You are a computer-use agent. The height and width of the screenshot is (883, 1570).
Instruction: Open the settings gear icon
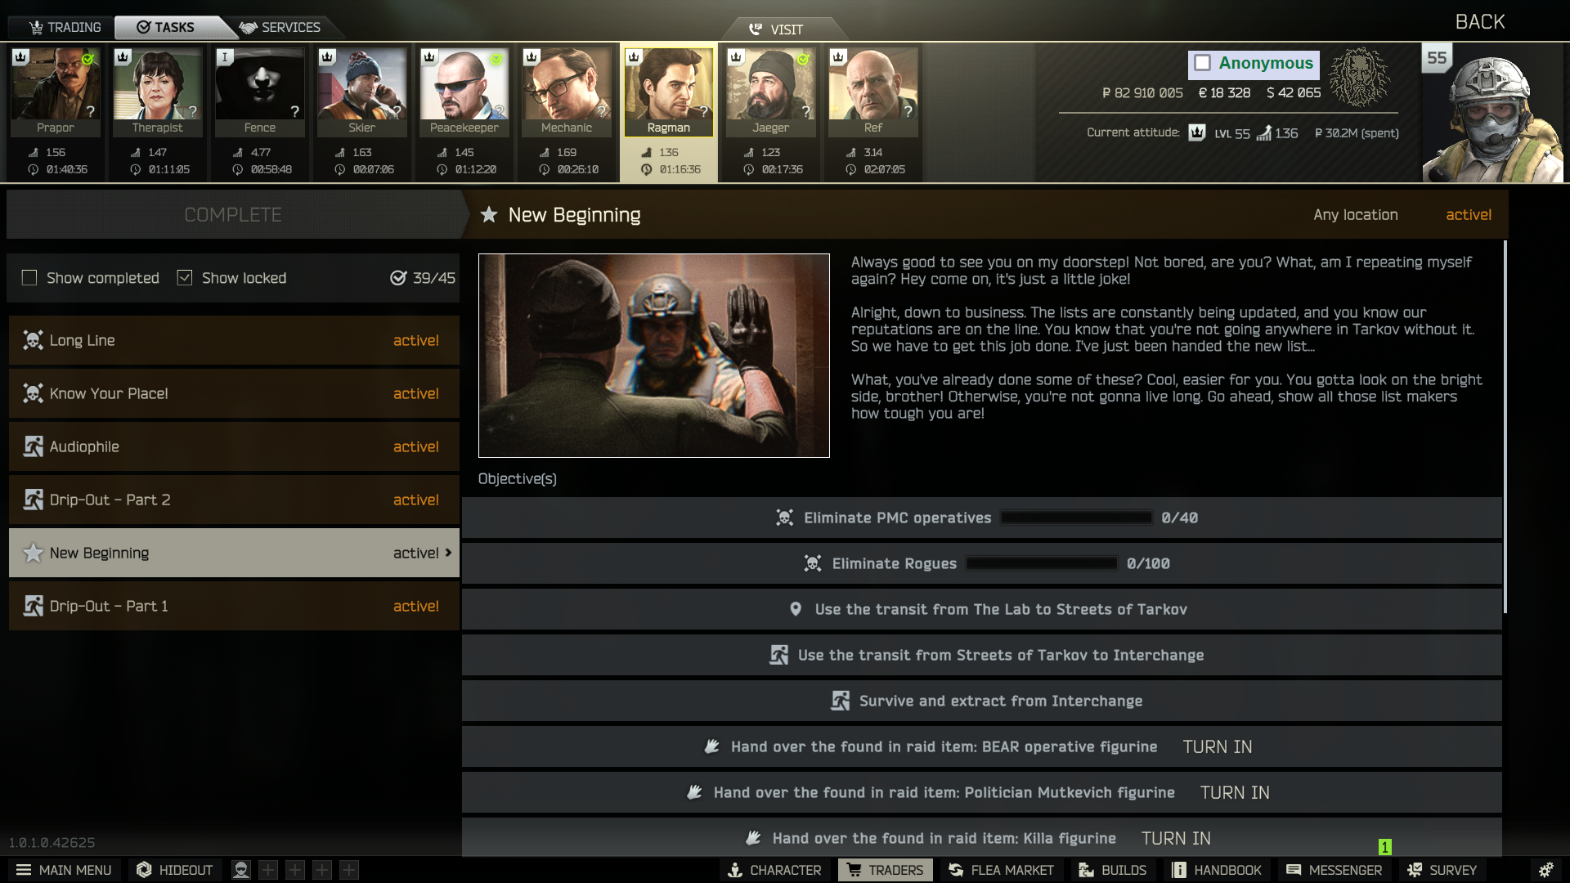click(1545, 870)
